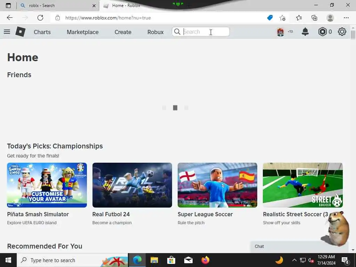Screen dimensions: 356x267
Task: Click the magnifier icon in Roblox search
Action: click(177, 32)
